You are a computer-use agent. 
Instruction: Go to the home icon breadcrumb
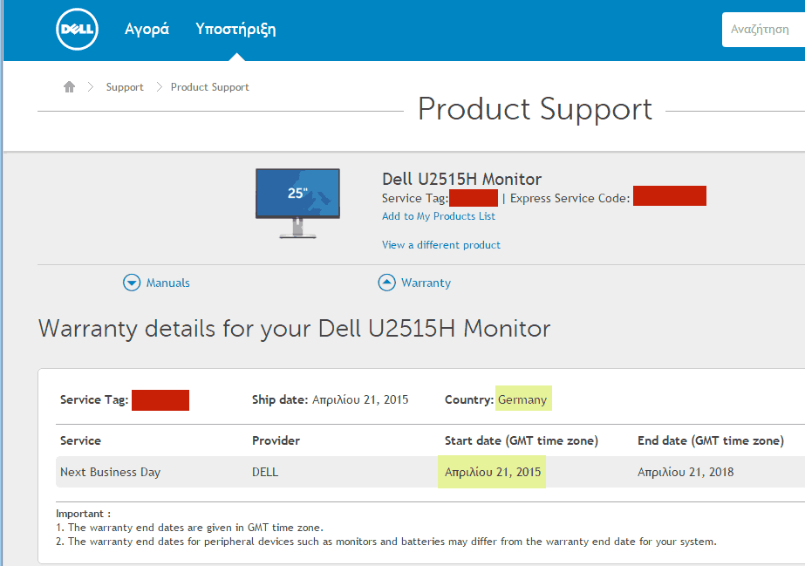[69, 86]
